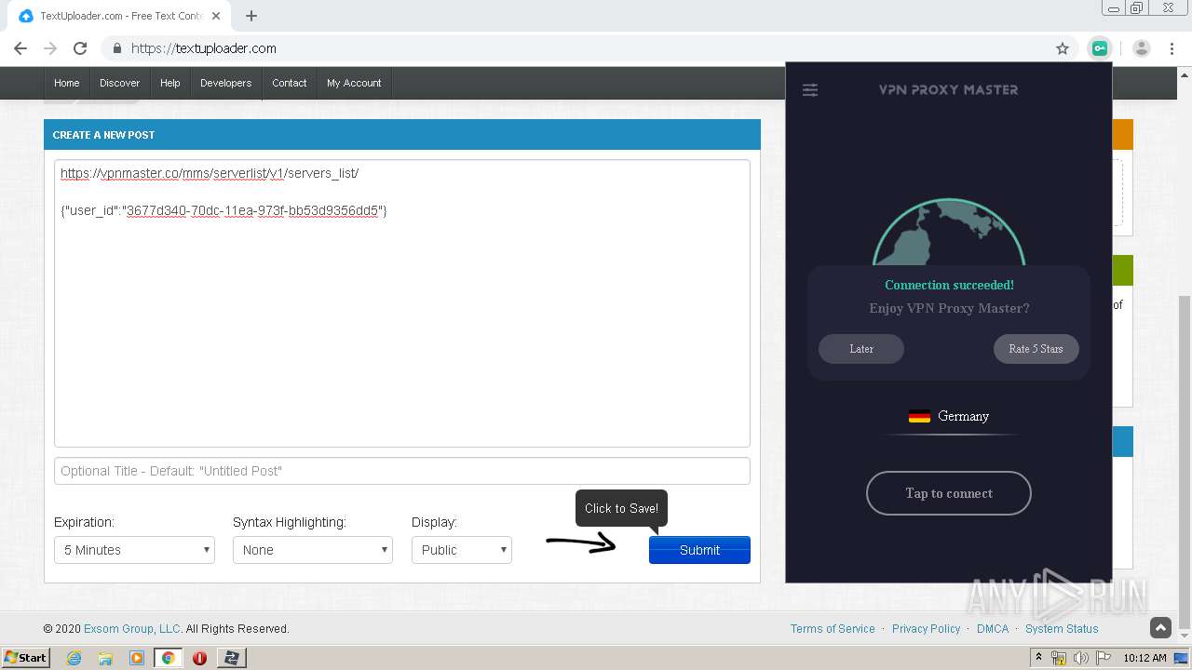Screen dimensions: 1192x670
Task: Click the blue Submit button
Action: [699, 550]
